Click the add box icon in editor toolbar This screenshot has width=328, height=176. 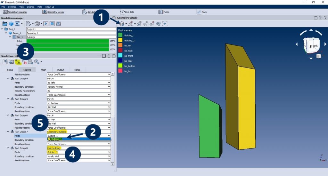pos(37,62)
